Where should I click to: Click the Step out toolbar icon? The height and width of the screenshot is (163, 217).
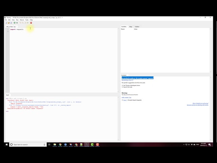pos(25,23)
